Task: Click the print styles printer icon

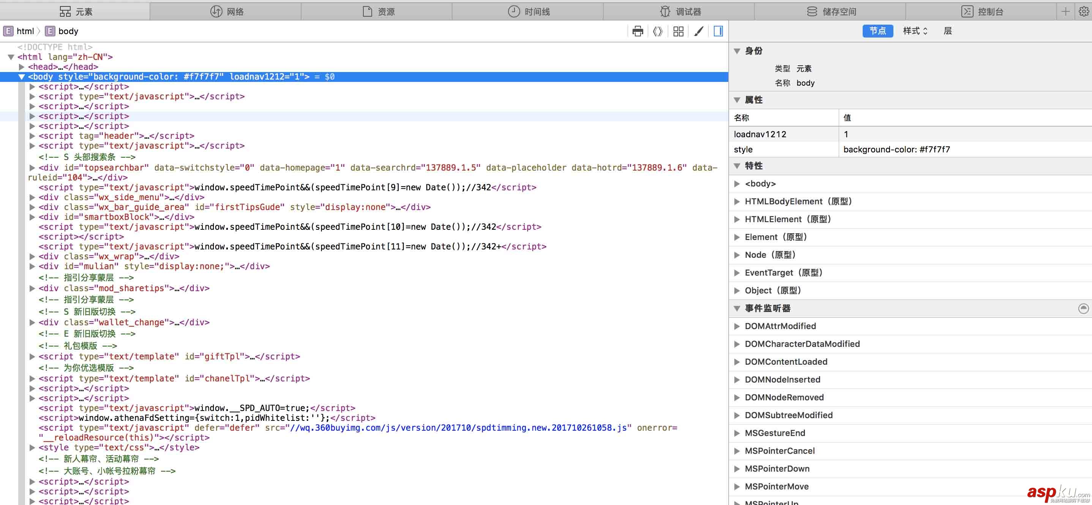Action: [638, 31]
